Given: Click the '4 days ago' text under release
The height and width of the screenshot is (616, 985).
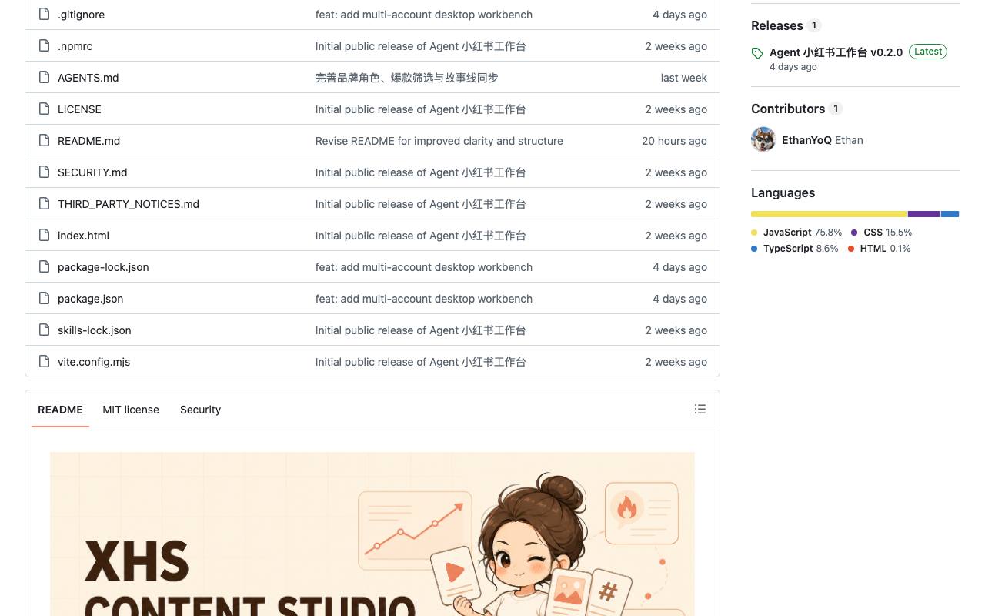Looking at the screenshot, I should [x=793, y=67].
